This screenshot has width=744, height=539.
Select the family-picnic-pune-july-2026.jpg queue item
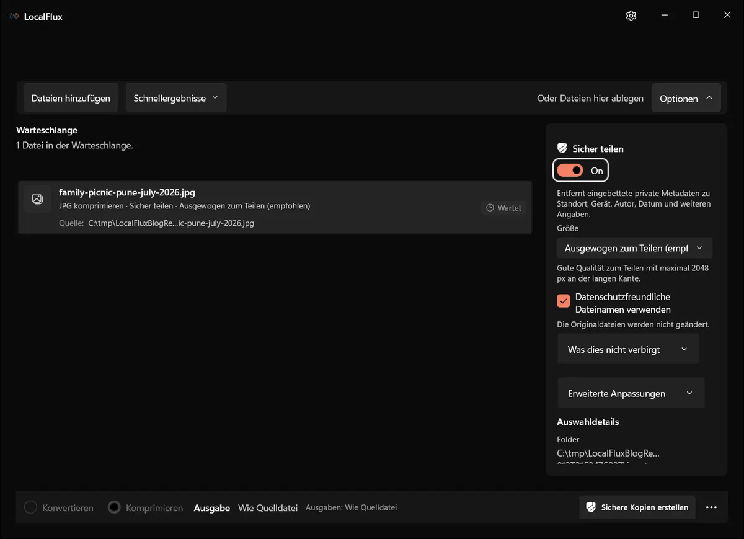tap(275, 207)
